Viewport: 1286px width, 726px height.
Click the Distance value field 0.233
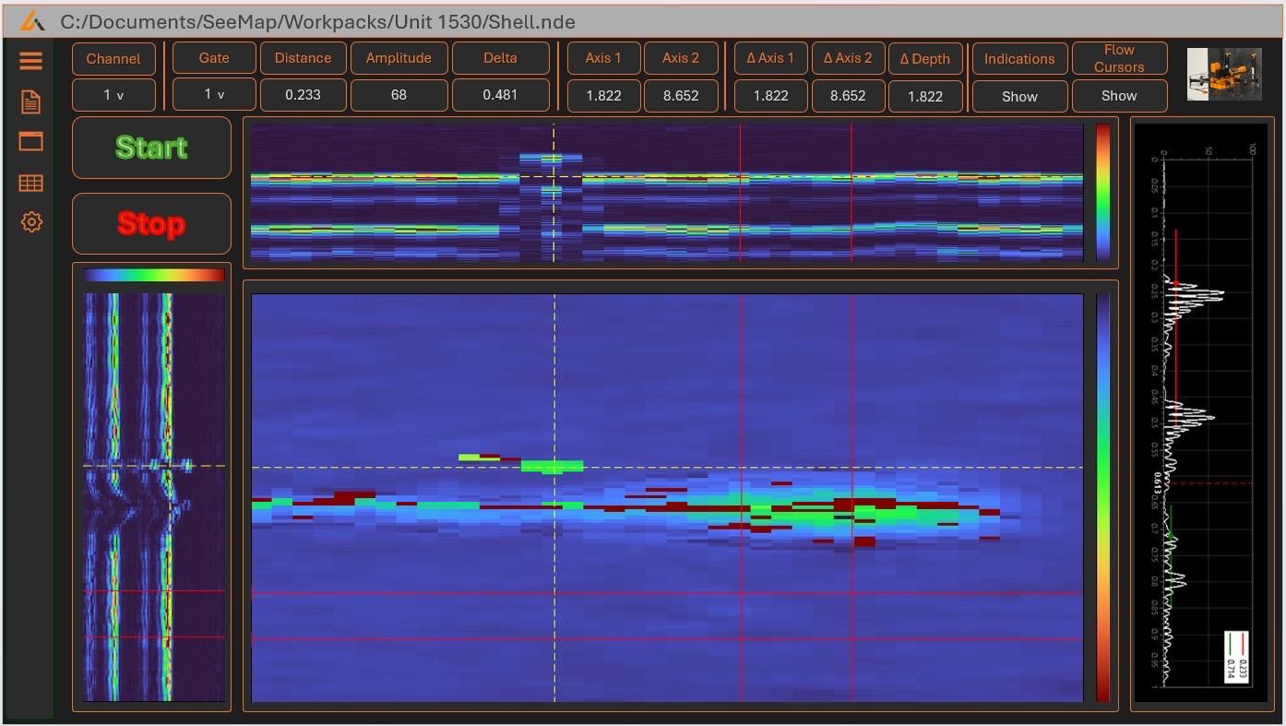[303, 95]
